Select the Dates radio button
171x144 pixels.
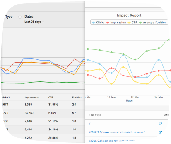pos(20,17)
